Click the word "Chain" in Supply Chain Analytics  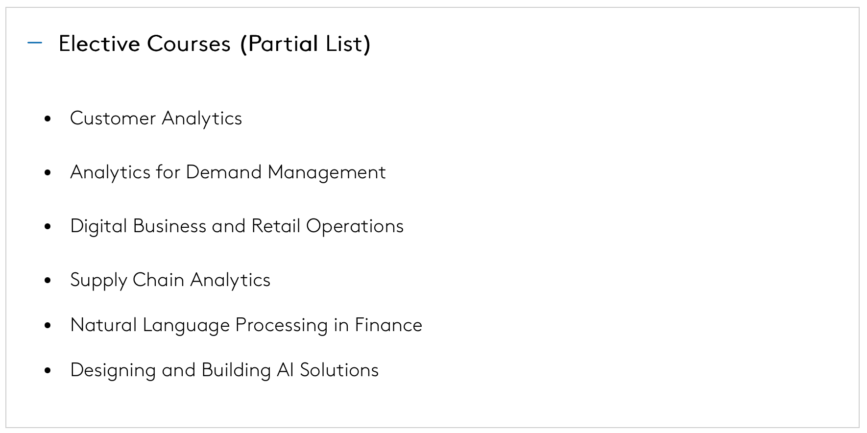pyautogui.click(x=158, y=280)
